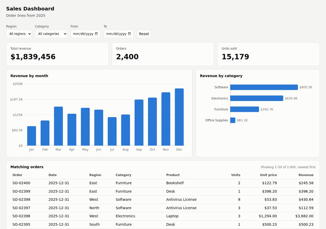Click the September bar in monthly chart
The image size is (326, 229).
click(139, 123)
